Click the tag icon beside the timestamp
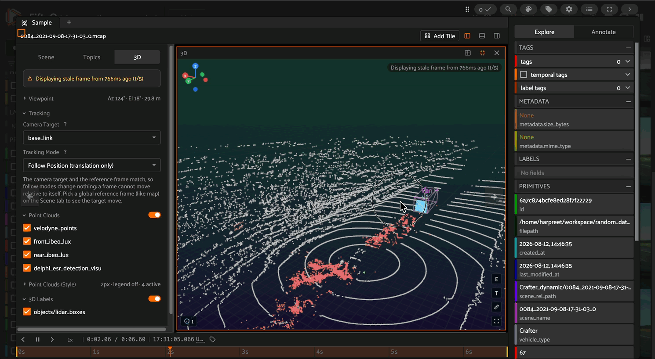 point(212,339)
